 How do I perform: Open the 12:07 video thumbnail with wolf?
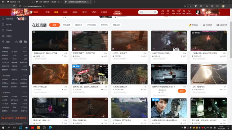[x=90, y=74]
